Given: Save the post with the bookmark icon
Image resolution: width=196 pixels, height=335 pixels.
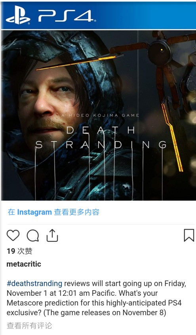Looking at the screenshot, I should tap(189, 235).
